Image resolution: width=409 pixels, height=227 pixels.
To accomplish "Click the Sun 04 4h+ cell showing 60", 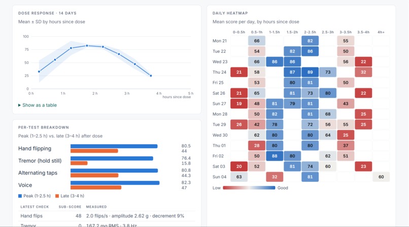I will [381, 177].
